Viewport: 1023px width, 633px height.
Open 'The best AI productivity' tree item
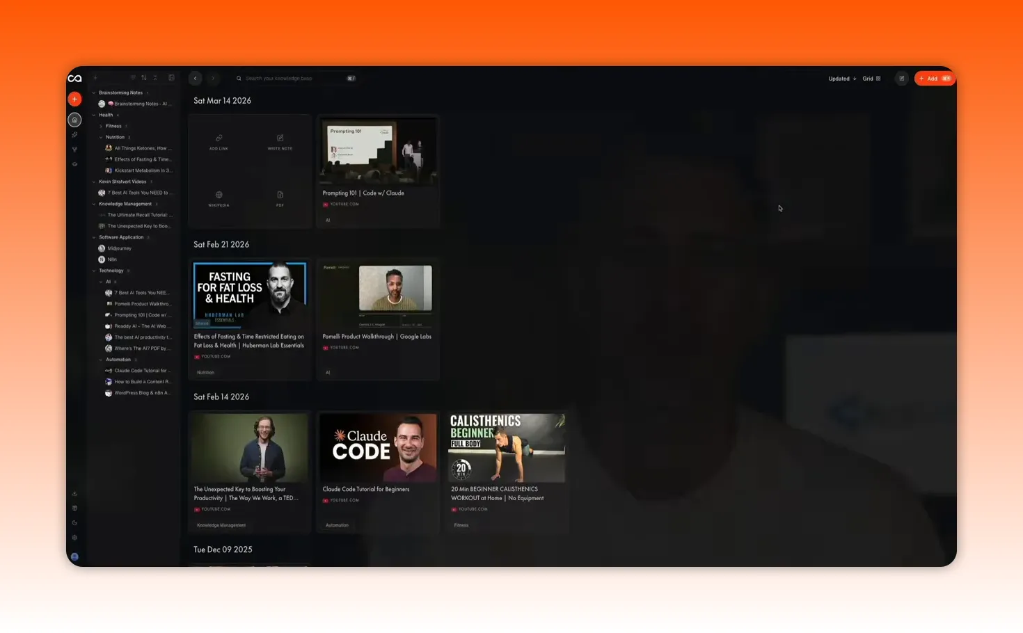pyautogui.click(x=138, y=337)
